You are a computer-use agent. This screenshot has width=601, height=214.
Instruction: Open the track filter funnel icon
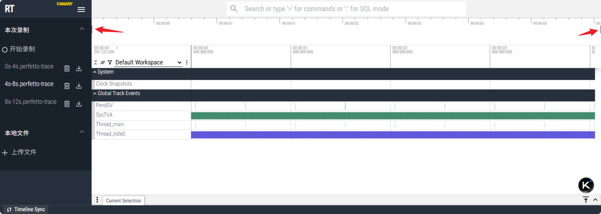click(110, 62)
